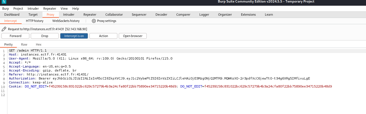Image resolution: width=366 pixels, height=114 pixels.
Task: Open the Collaborator tab
Action: 114,15
